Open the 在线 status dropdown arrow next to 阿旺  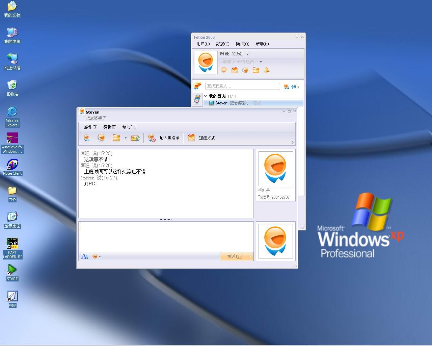coord(248,54)
